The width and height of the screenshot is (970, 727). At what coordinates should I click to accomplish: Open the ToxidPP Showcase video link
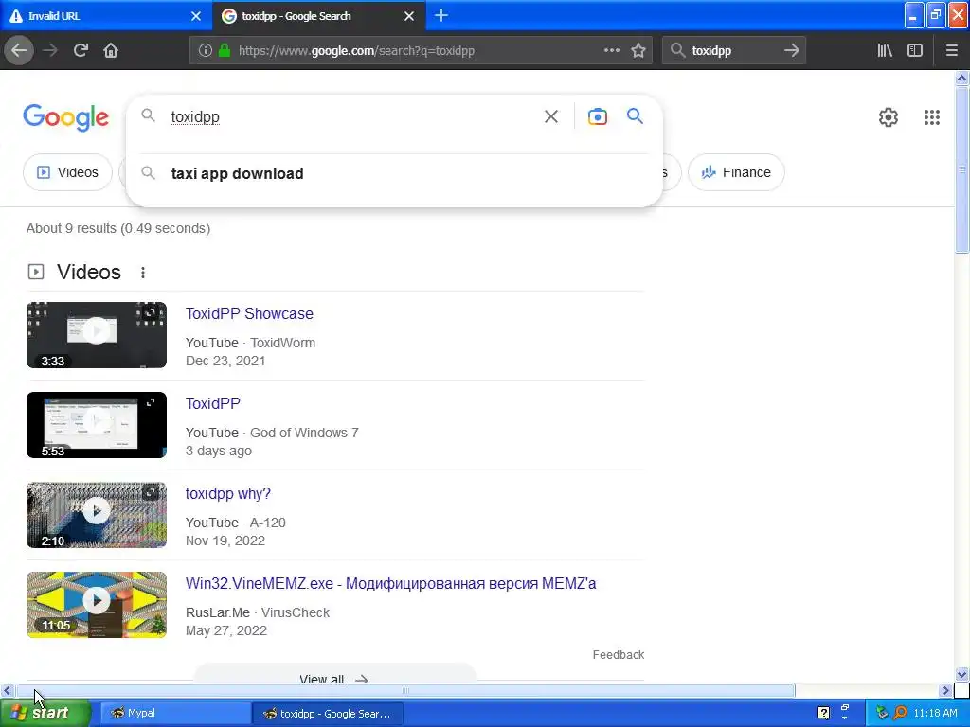coord(249,313)
